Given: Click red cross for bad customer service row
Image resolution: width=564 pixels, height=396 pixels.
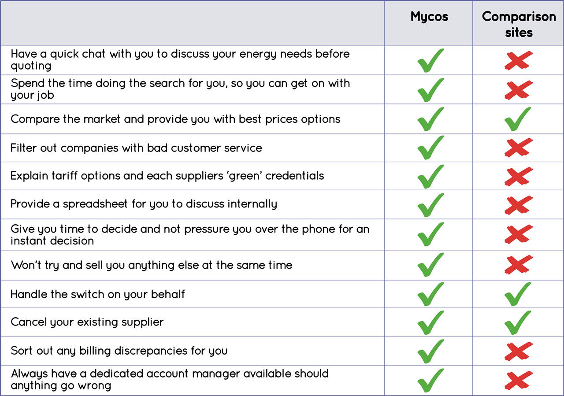Looking at the screenshot, I should coord(518,148).
